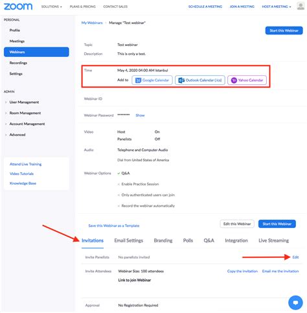This screenshot has height=313, width=307.
Task: Click the Google Calendar icon
Action: [x=138, y=80]
